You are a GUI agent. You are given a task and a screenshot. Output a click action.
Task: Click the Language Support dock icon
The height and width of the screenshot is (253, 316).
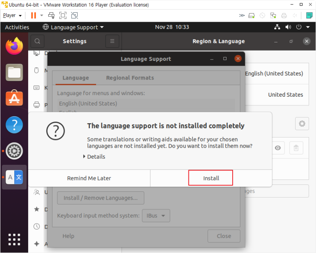click(x=14, y=177)
